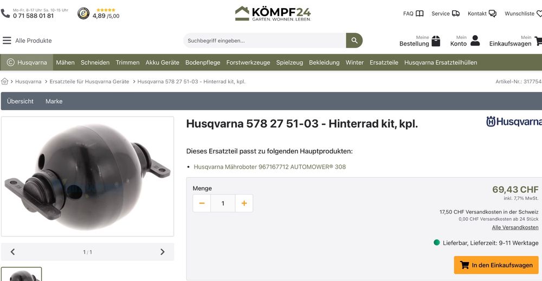
Task: Click the Trusted Shops rating badge
Action: pyautogui.click(x=83, y=14)
